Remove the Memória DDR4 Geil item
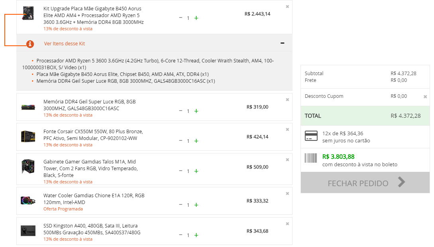 [x=287, y=100]
